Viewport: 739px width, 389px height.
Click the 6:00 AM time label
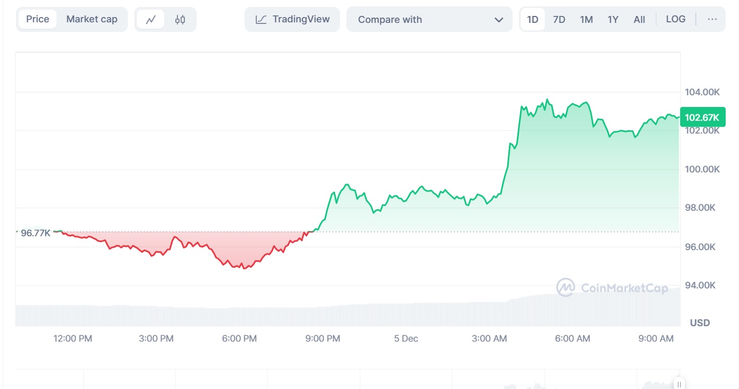click(x=573, y=338)
